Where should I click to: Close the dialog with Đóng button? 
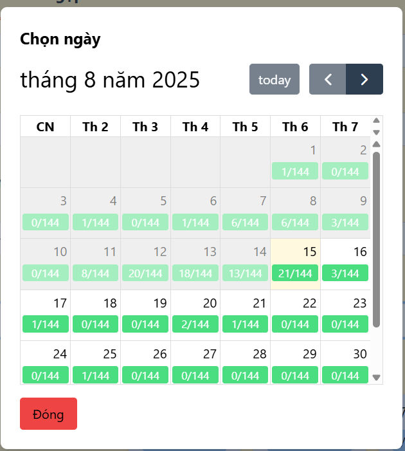(x=48, y=414)
